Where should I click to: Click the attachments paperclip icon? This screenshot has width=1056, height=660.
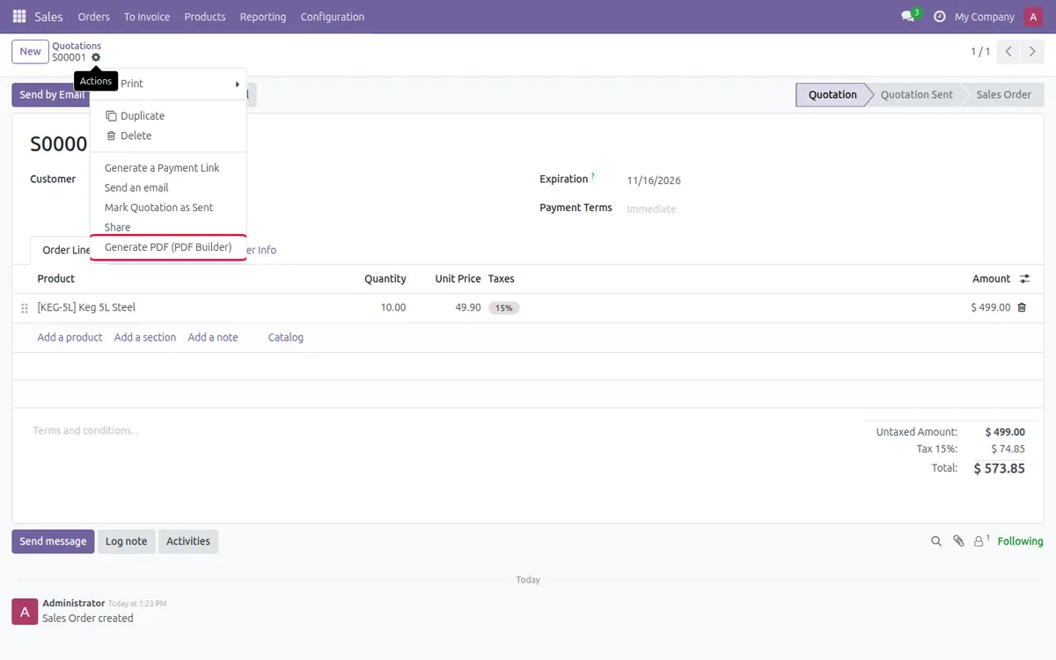point(958,541)
